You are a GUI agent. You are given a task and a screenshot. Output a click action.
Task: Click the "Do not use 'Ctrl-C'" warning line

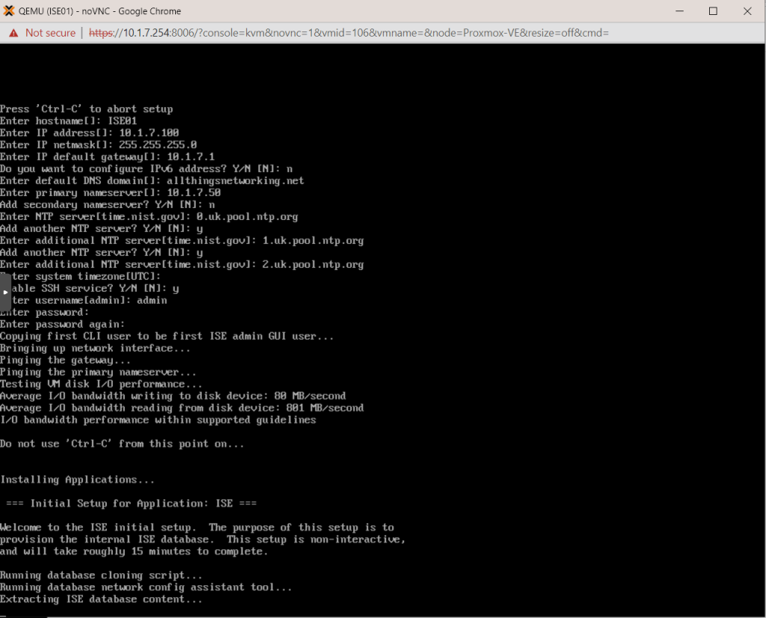coord(122,444)
